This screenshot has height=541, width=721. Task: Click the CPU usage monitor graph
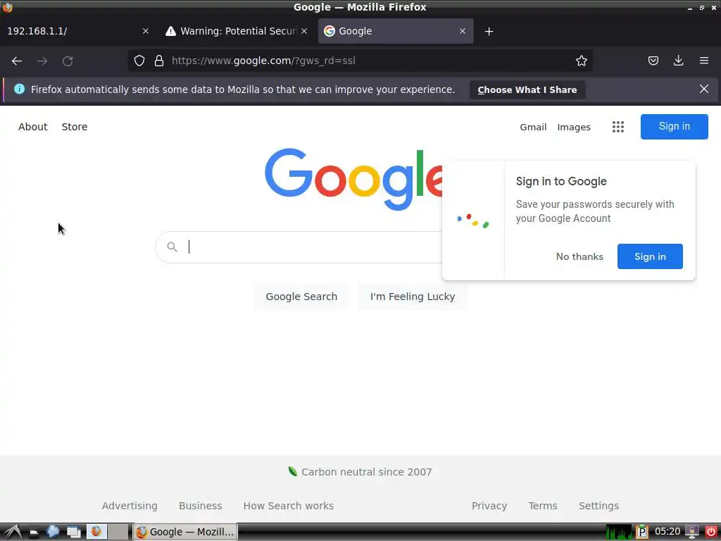click(x=619, y=532)
